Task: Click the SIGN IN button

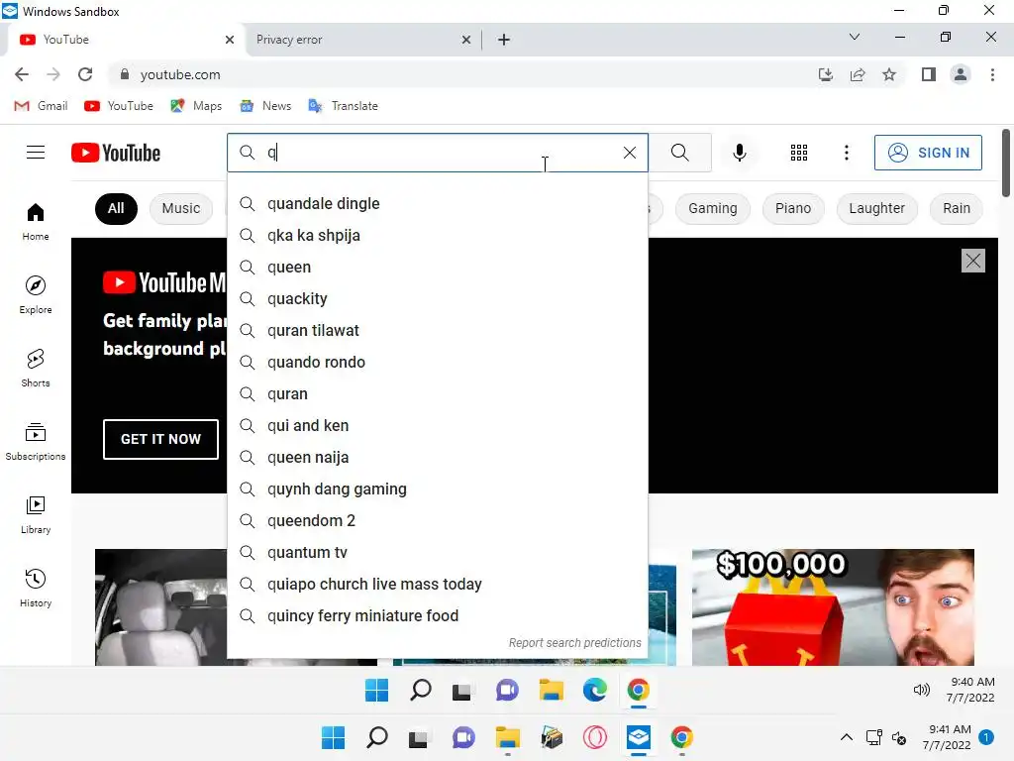Action: coord(928,153)
